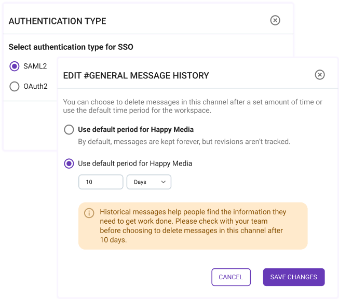This screenshot has width=339, height=299.
Task: Click the chevron arrow in Days dropdown
Action: point(163,182)
